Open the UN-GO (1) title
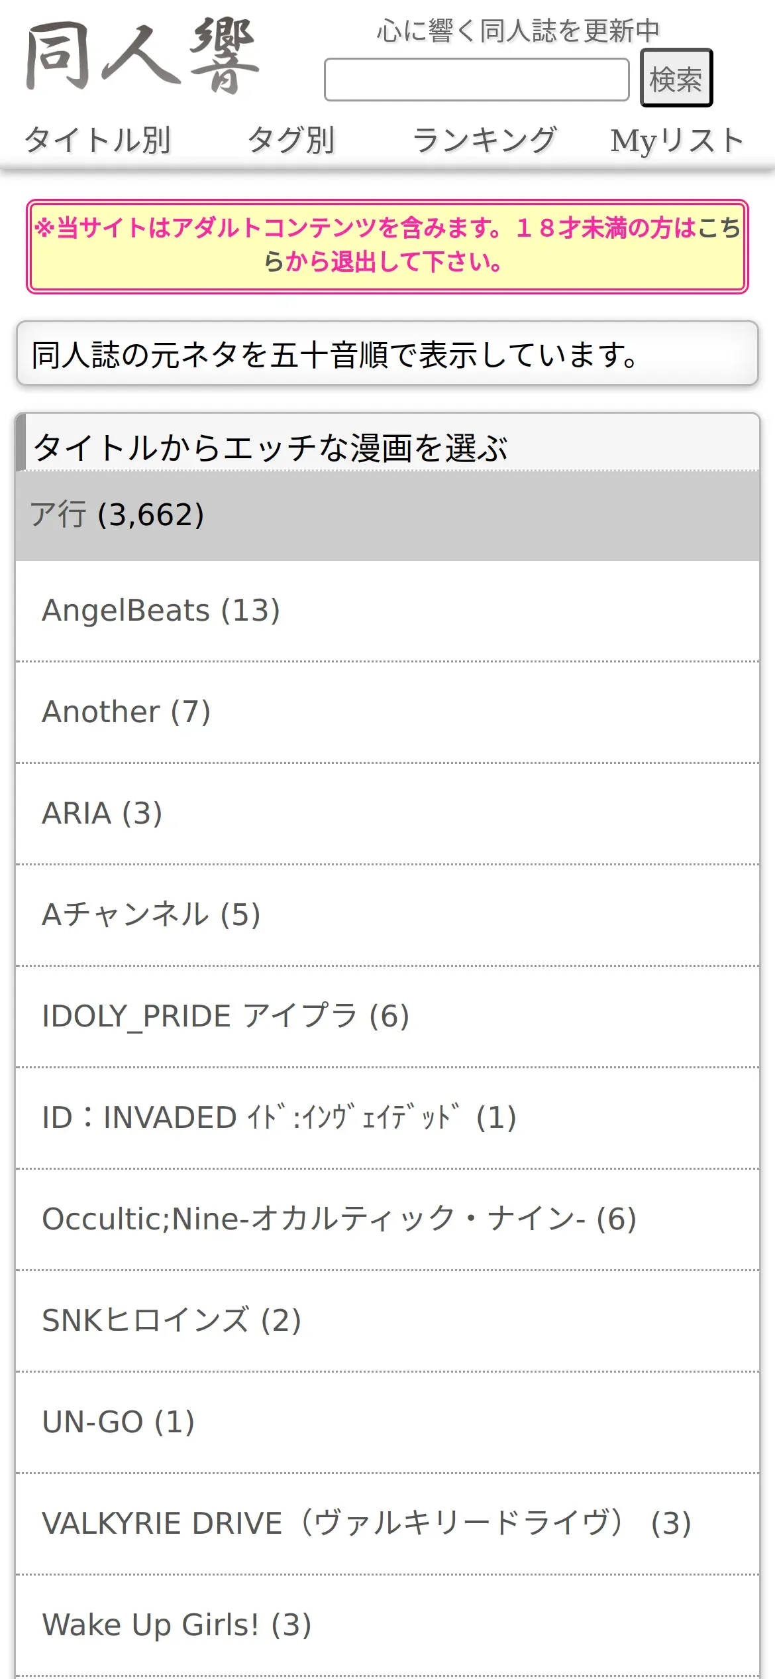The width and height of the screenshot is (775, 1679). click(x=118, y=1422)
